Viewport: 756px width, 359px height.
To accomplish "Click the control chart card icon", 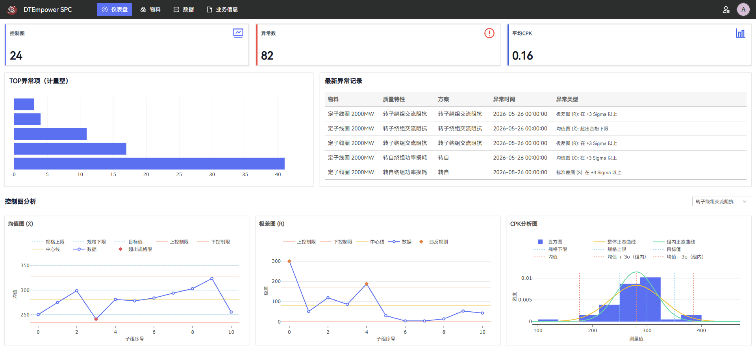I will tap(238, 33).
